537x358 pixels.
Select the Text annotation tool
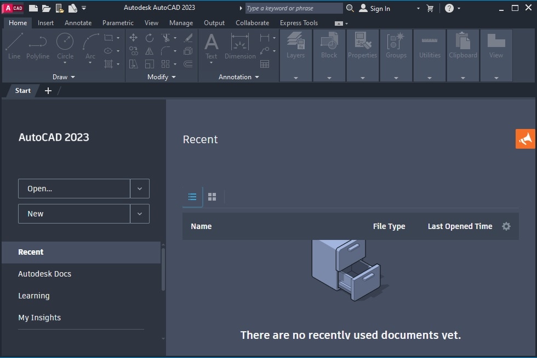tap(212, 47)
